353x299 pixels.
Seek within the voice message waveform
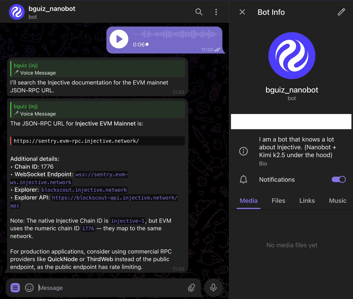tap(176, 34)
